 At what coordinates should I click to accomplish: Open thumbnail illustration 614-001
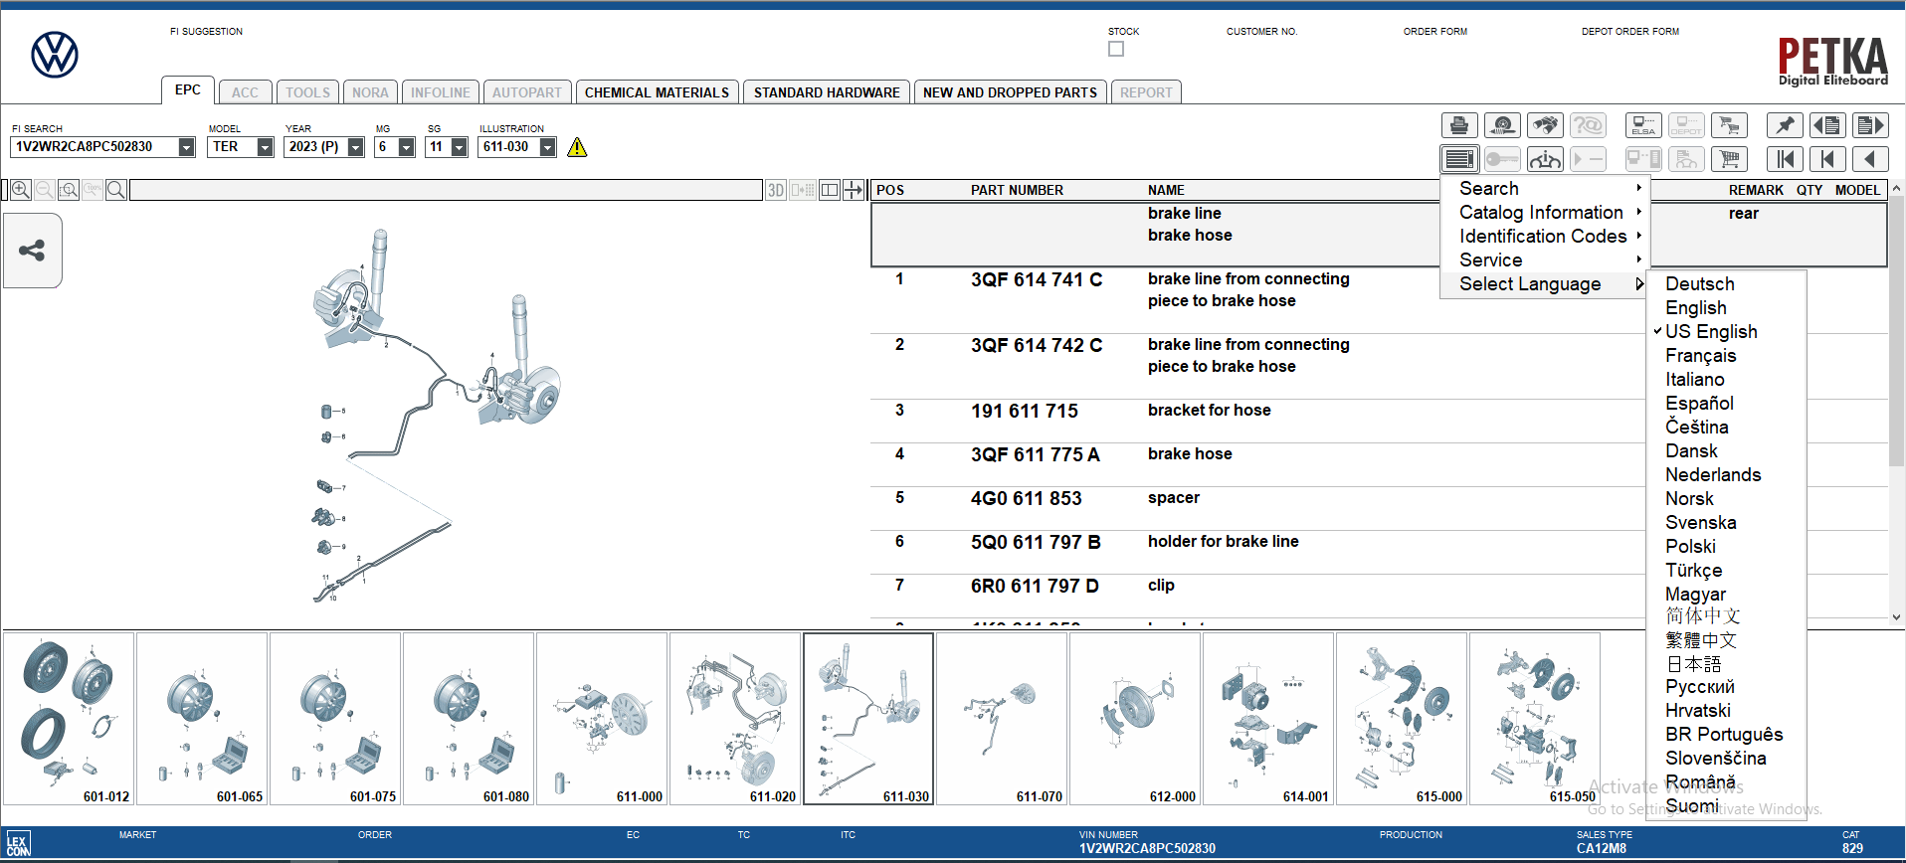(1268, 719)
